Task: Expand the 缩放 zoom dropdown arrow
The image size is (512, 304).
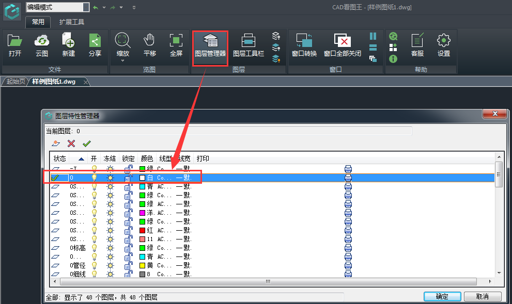Action: pyautogui.click(x=122, y=60)
